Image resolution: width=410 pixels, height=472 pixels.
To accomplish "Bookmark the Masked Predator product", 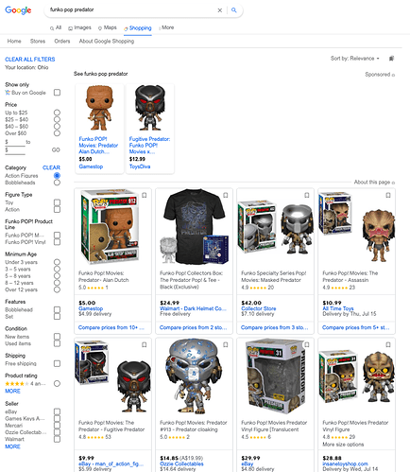I will pyautogui.click(x=307, y=195).
